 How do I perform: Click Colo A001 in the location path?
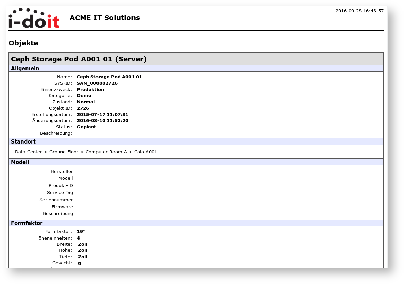pos(145,152)
